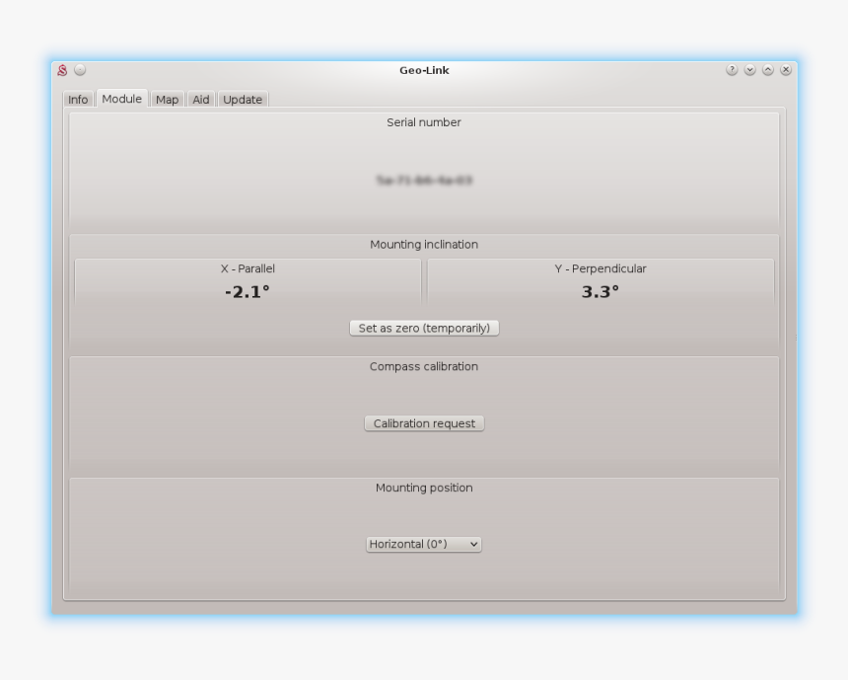The width and height of the screenshot is (848, 680).
Task: Expand the Horizontal (0°) mounting position dropdown
Action: (x=423, y=544)
